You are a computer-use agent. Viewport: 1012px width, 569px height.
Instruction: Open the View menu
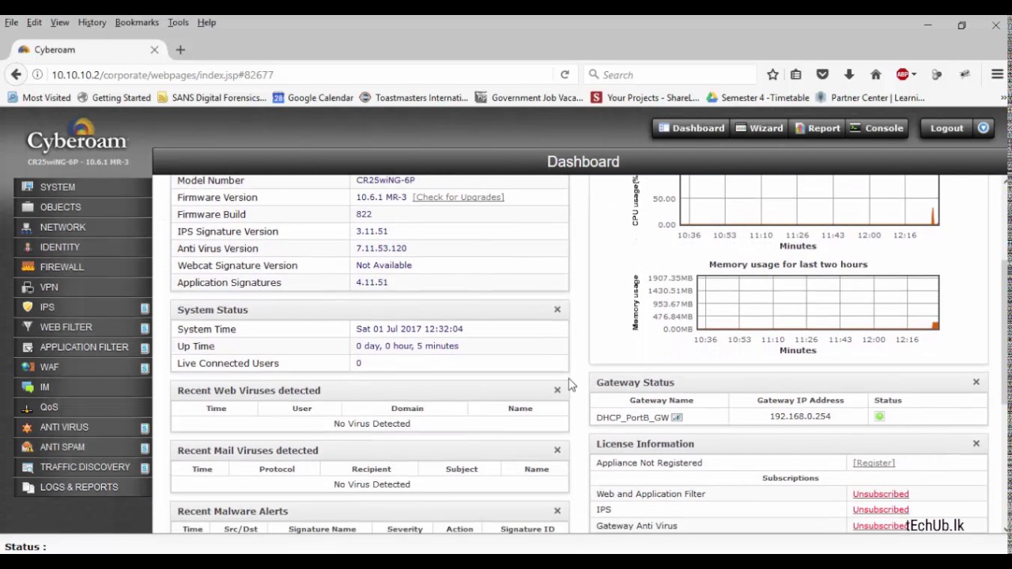click(x=59, y=22)
